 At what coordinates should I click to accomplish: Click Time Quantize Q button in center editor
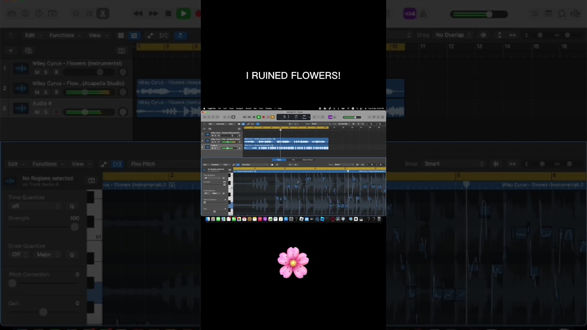223,178
